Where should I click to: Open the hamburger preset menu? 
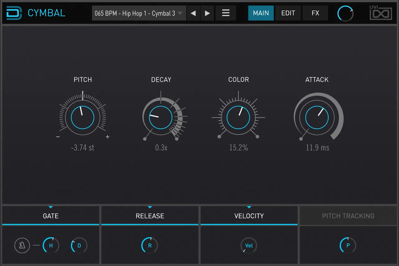point(226,13)
